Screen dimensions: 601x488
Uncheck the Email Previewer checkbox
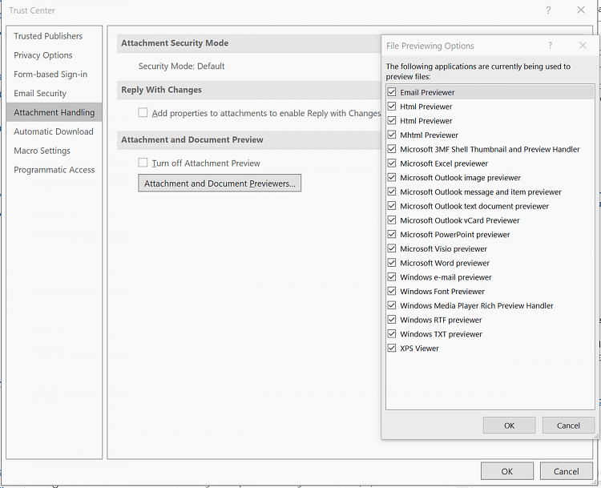tap(392, 92)
